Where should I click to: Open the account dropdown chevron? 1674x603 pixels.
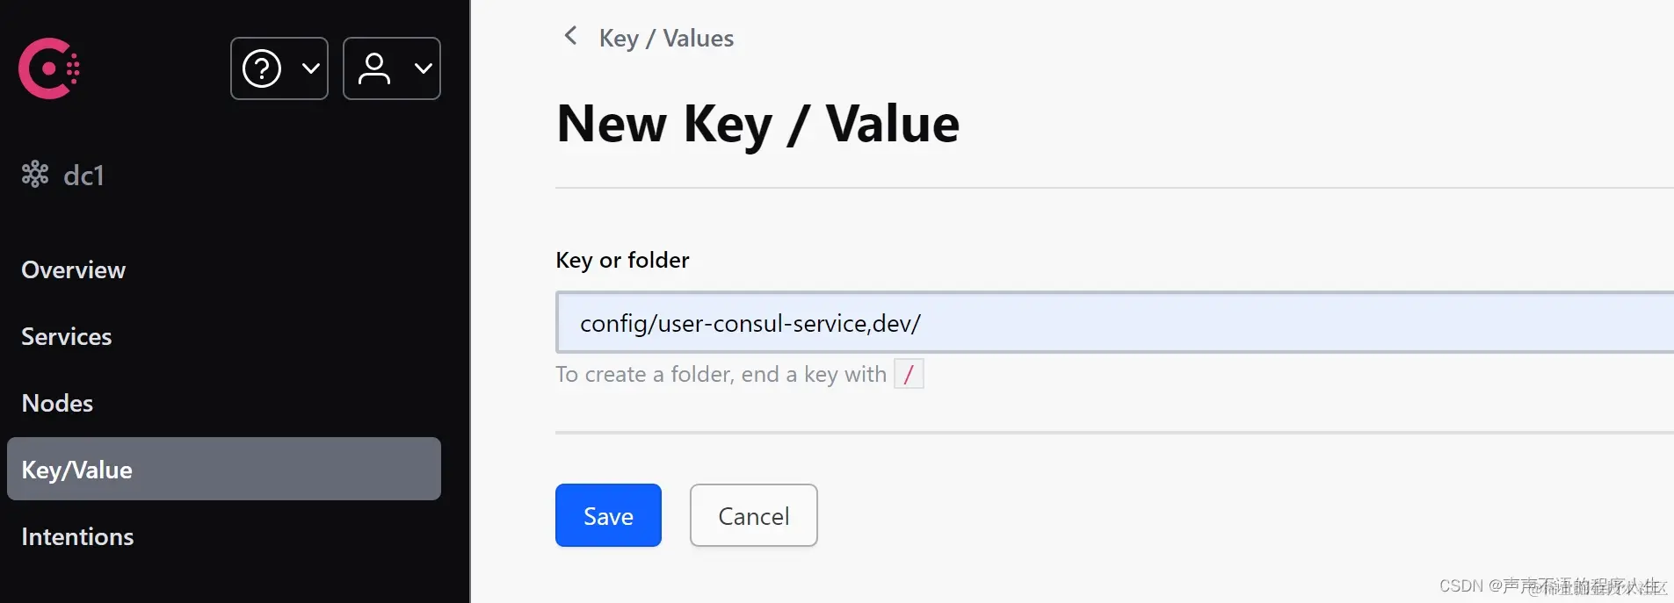click(424, 68)
